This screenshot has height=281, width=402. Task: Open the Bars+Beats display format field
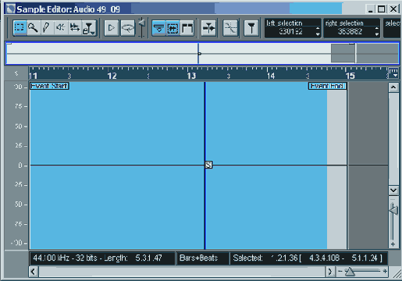pyautogui.click(x=202, y=258)
